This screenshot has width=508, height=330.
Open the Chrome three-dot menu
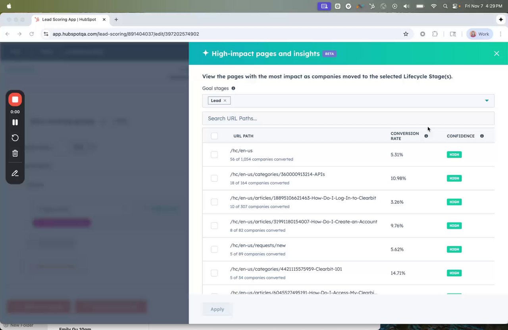click(500, 34)
